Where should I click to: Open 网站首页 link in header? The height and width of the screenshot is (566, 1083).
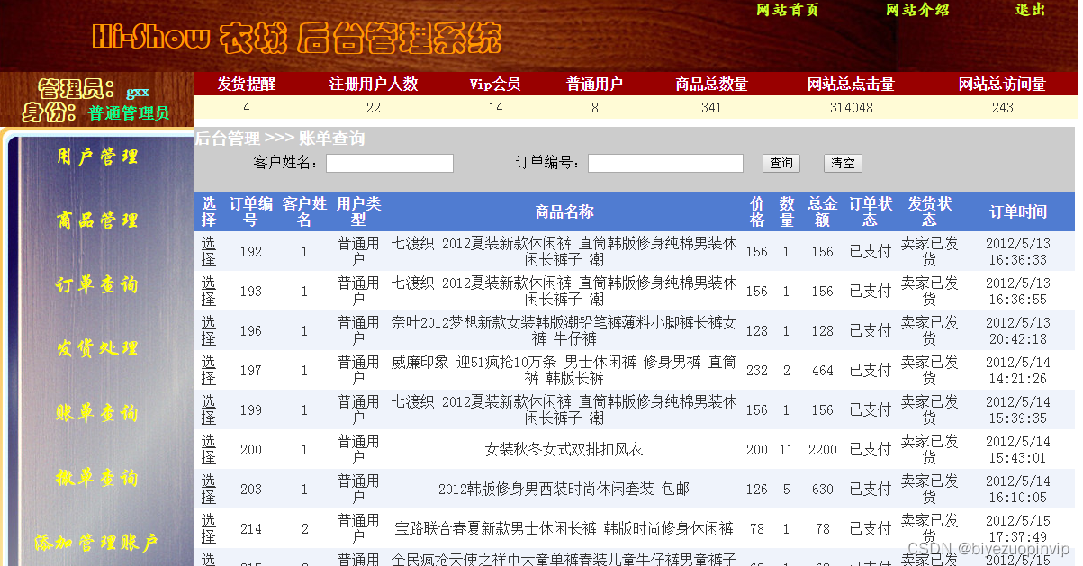coord(787,10)
